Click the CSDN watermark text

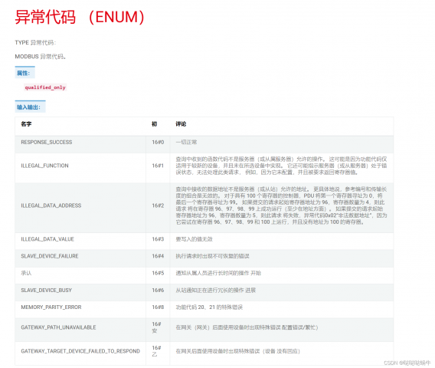[x=407, y=363]
